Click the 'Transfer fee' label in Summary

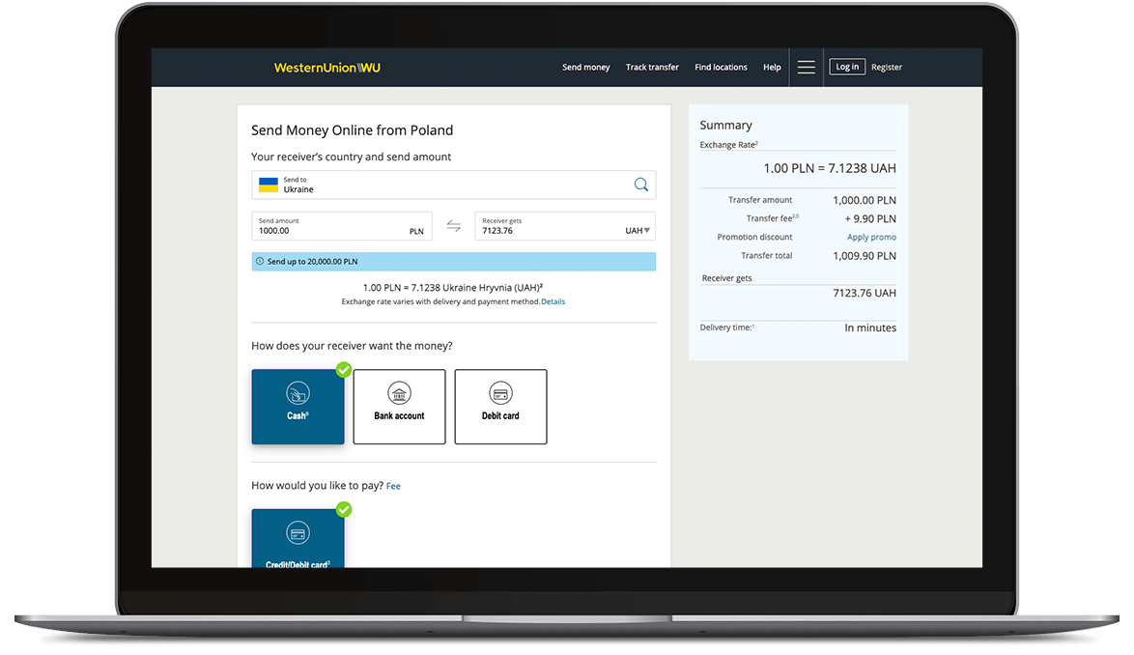[772, 218]
